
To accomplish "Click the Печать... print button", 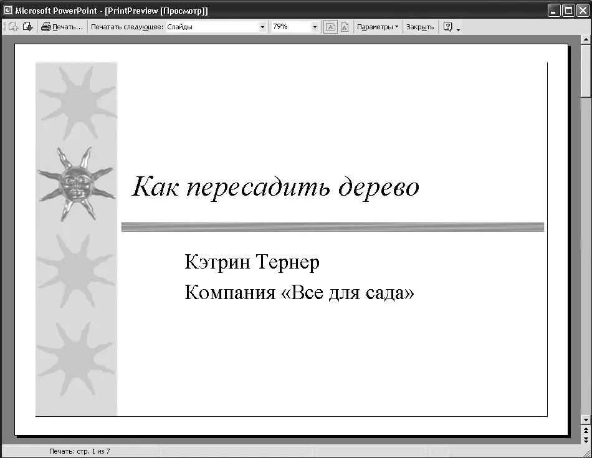I will click(x=62, y=27).
